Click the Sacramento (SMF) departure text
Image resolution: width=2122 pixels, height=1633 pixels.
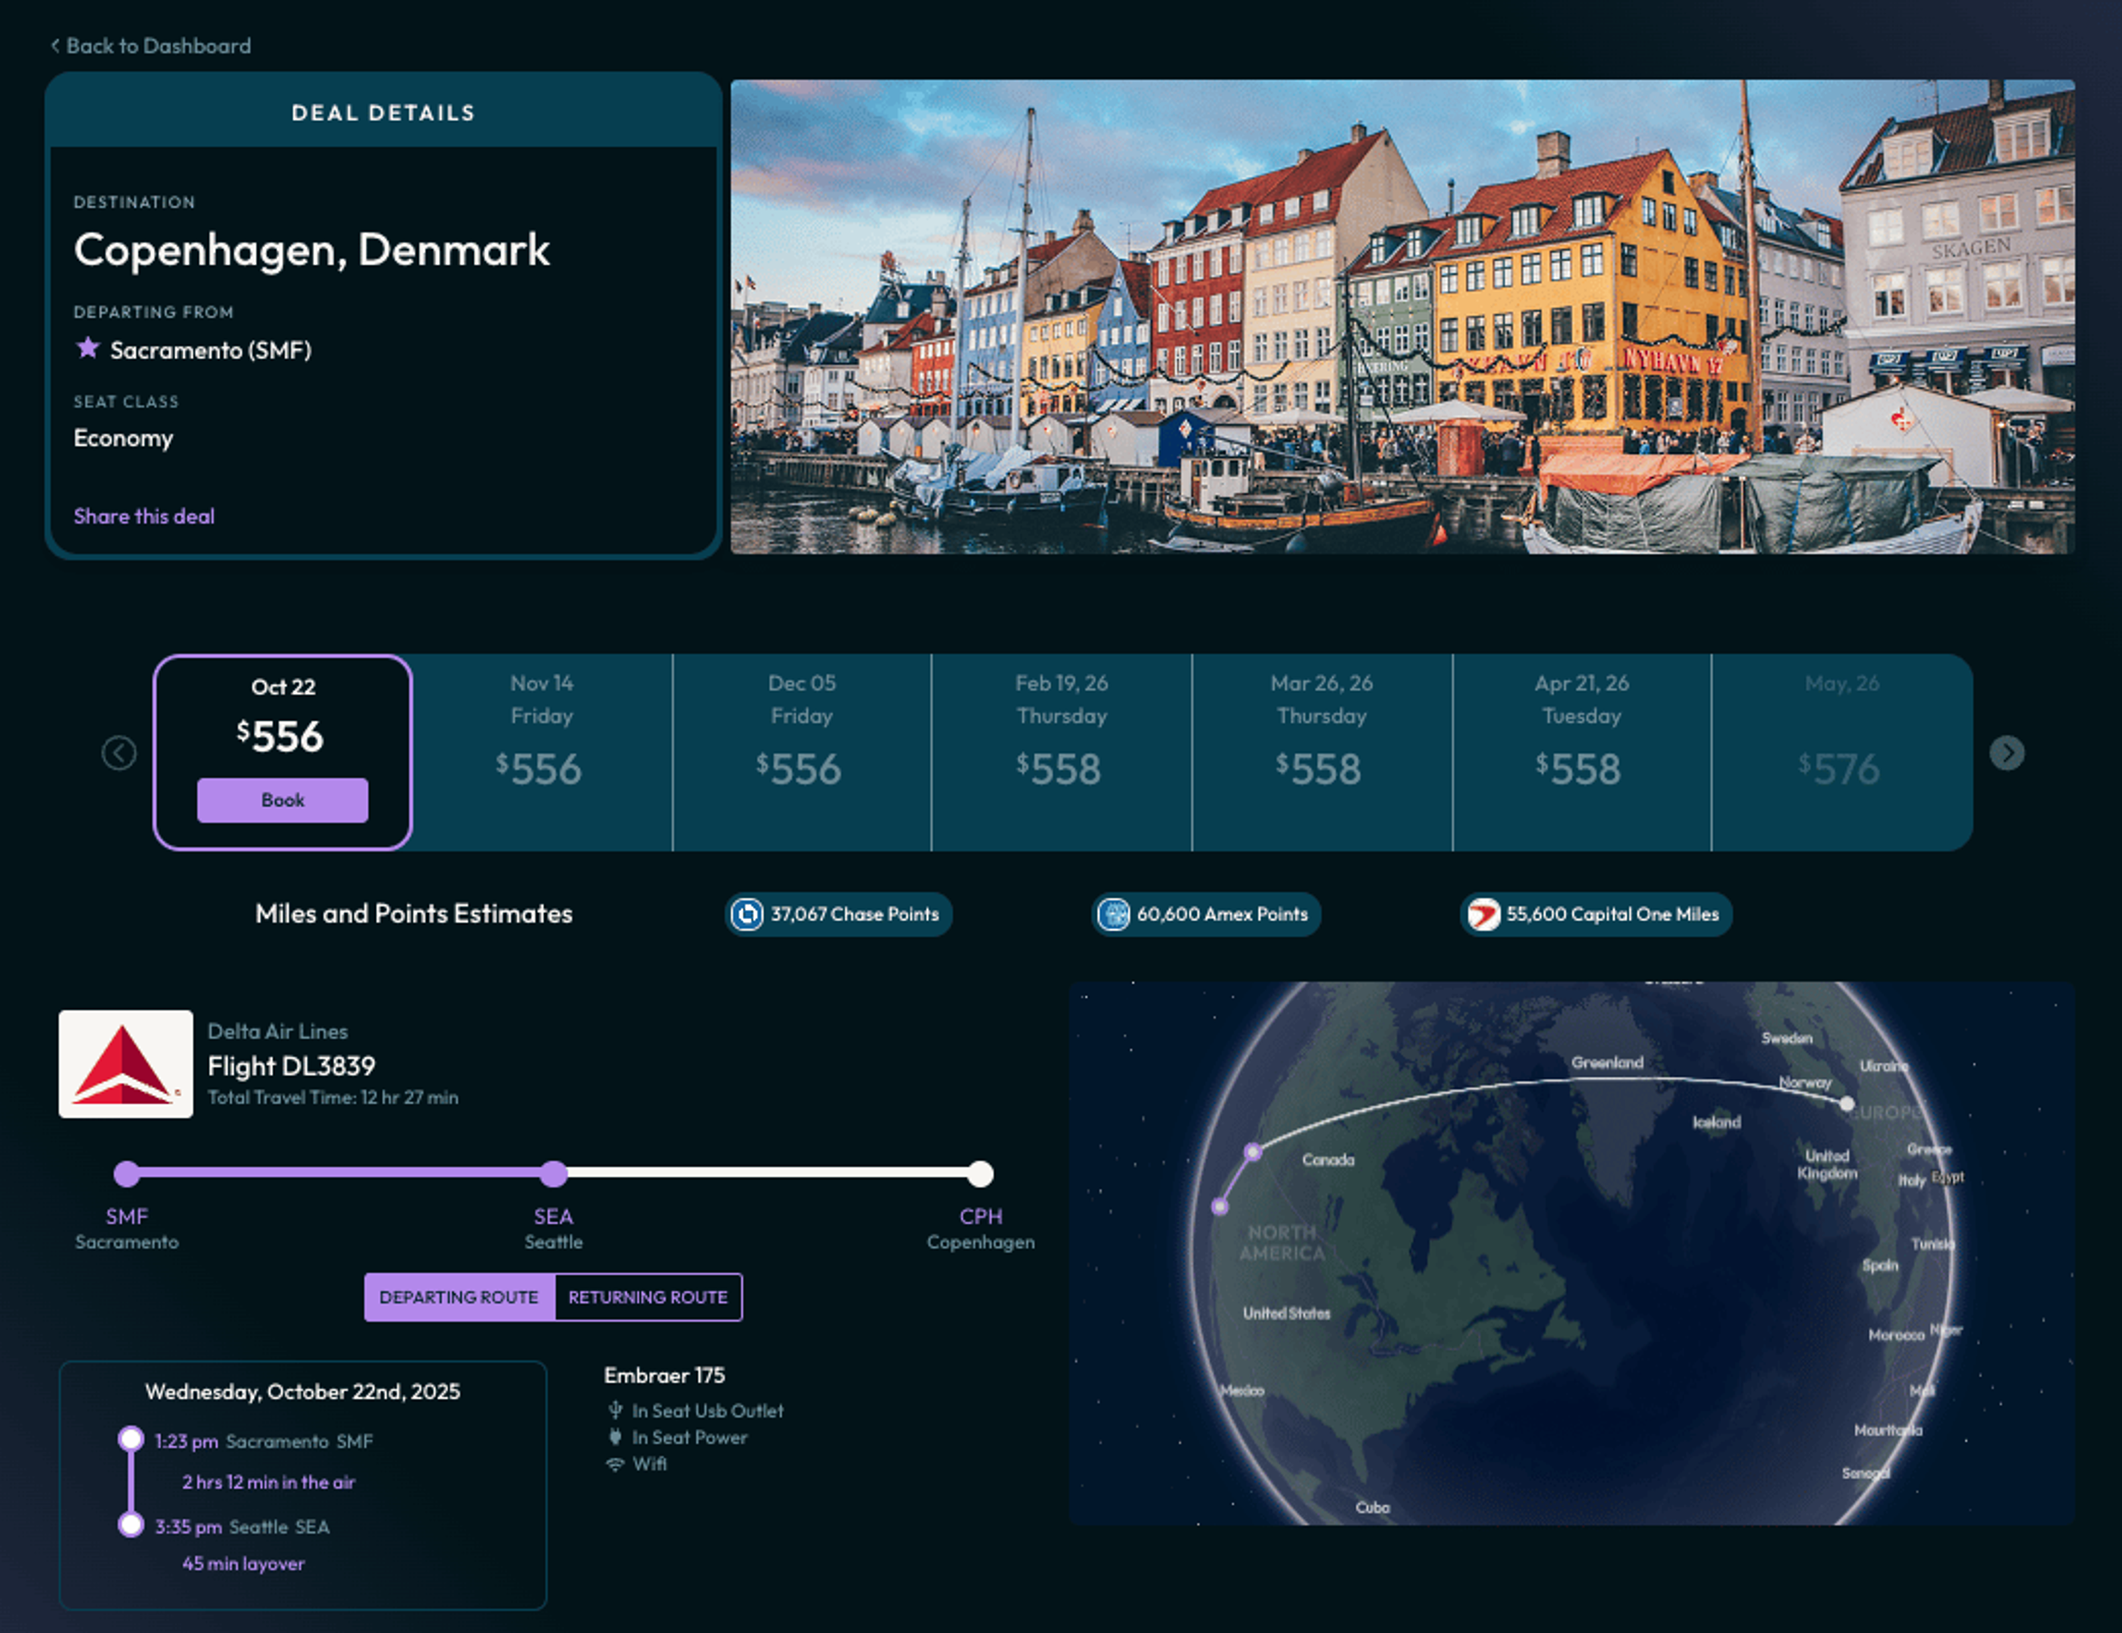[x=211, y=350]
